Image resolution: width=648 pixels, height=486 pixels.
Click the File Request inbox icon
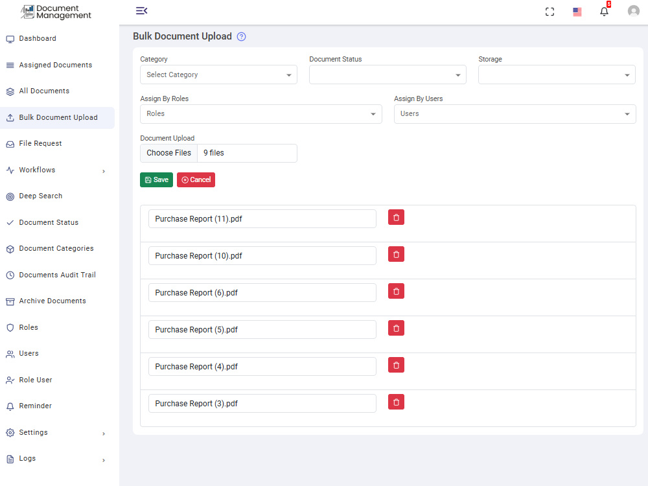10,145
